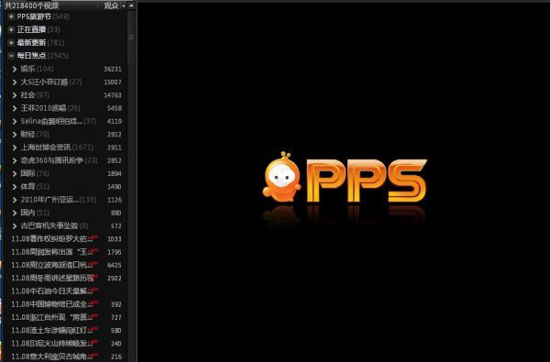Expand the 体育 chevron arrow
This screenshot has height=362, width=550.
click(x=15, y=187)
